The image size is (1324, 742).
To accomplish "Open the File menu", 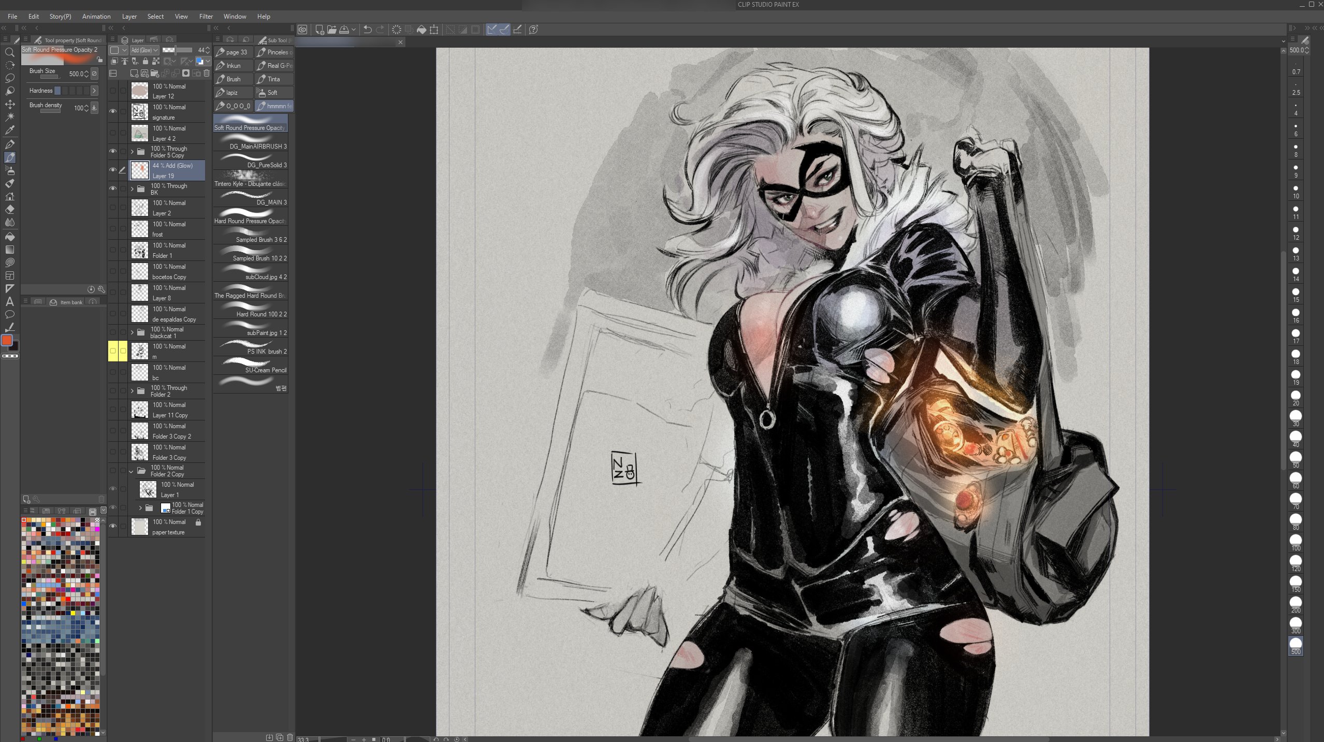I will point(12,17).
